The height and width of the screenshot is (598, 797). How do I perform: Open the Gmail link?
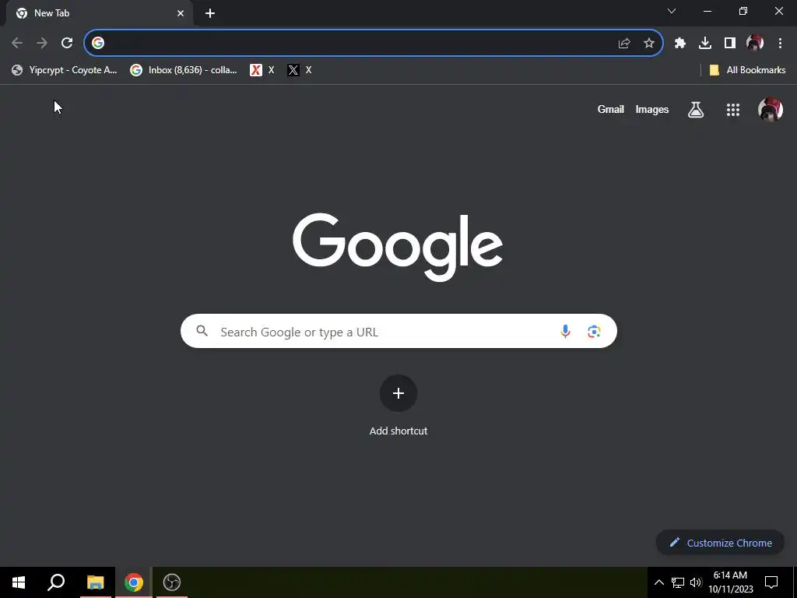tap(610, 109)
